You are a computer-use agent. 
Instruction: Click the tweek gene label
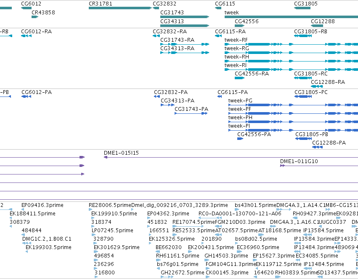coord(231,13)
